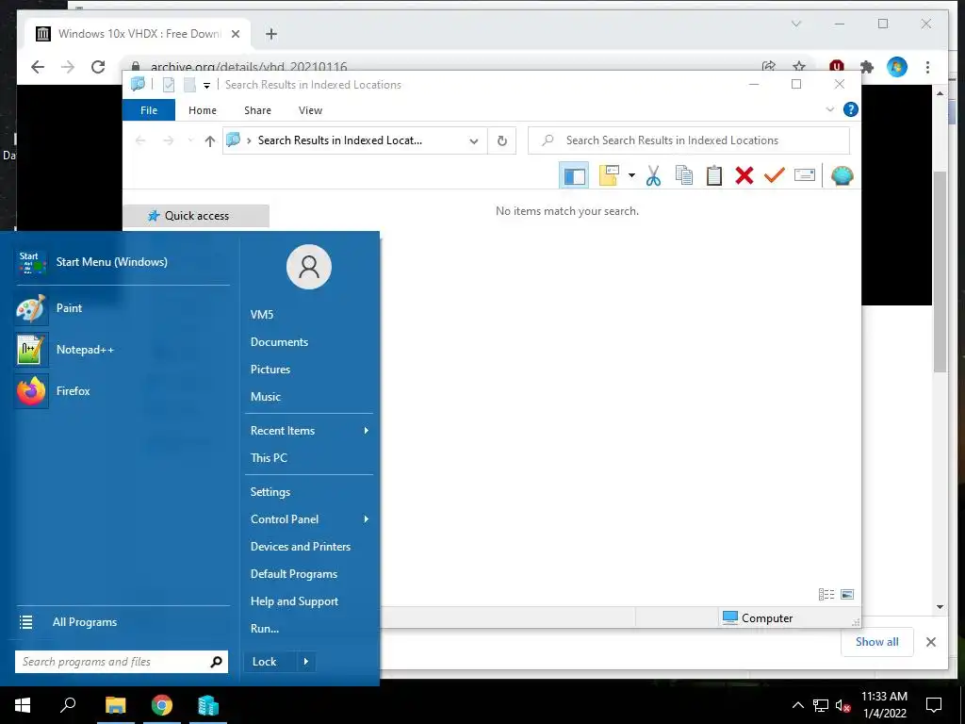Open Classic Shell settings shell icon

tap(842, 176)
